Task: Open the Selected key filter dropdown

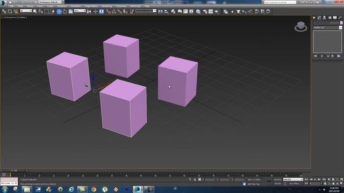Action: tap(293, 180)
